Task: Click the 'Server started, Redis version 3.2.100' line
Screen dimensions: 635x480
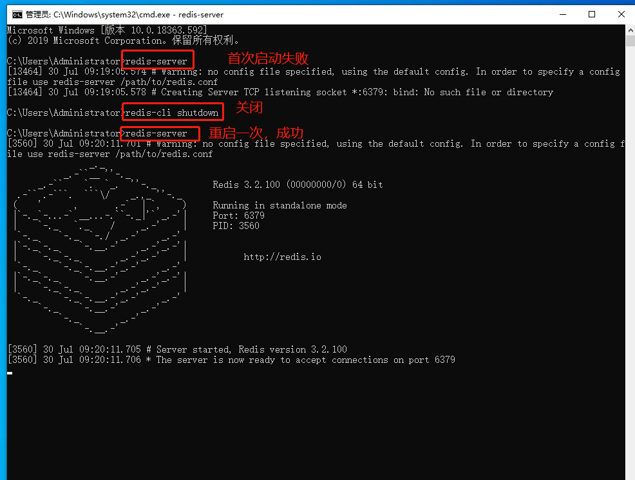Action: [x=177, y=349]
